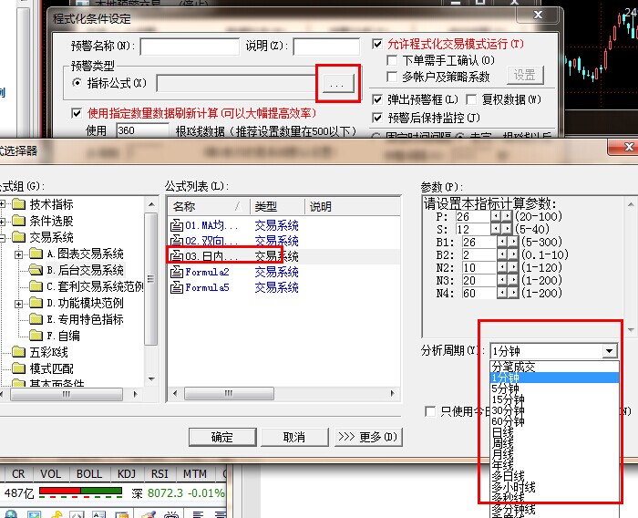The image size is (638, 518).
Task: Click formula icon for 02.双向
Action: coord(177,240)
